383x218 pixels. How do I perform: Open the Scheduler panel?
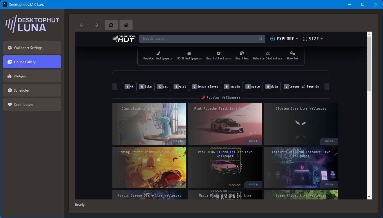point(32,90)
